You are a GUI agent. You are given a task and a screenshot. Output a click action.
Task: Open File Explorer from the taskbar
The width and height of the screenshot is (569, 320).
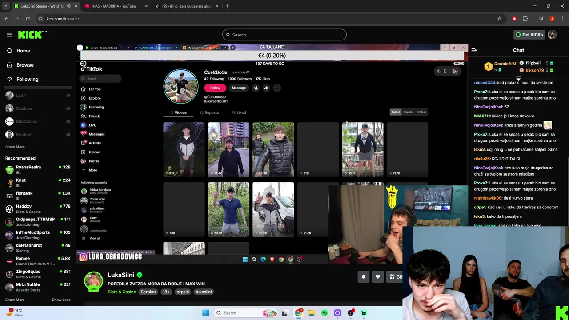tap(311, 313)
